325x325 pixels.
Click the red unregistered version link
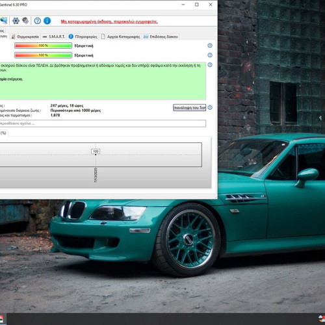pyautogui.click(x=109, y=21)
